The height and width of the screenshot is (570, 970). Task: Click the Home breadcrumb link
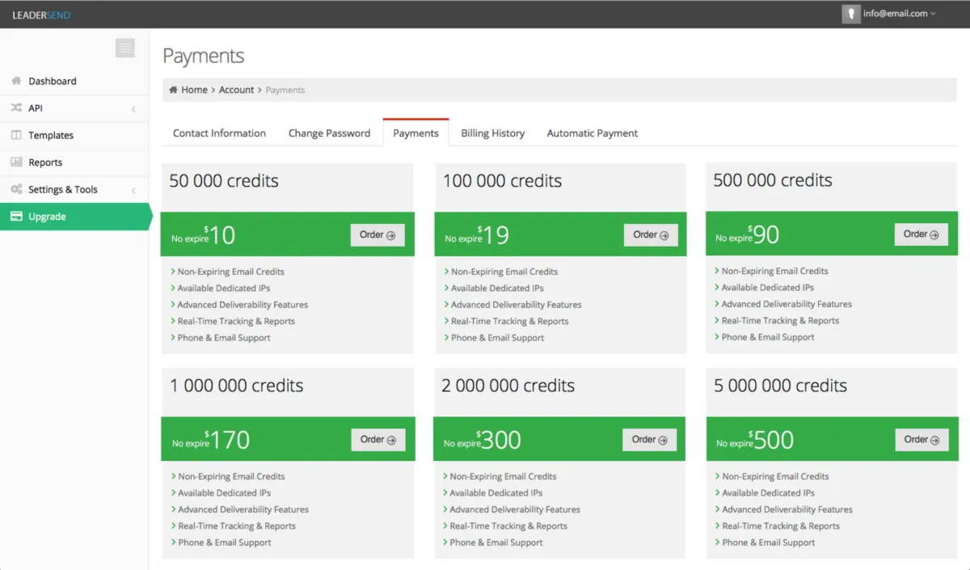[x=194, y=90]
